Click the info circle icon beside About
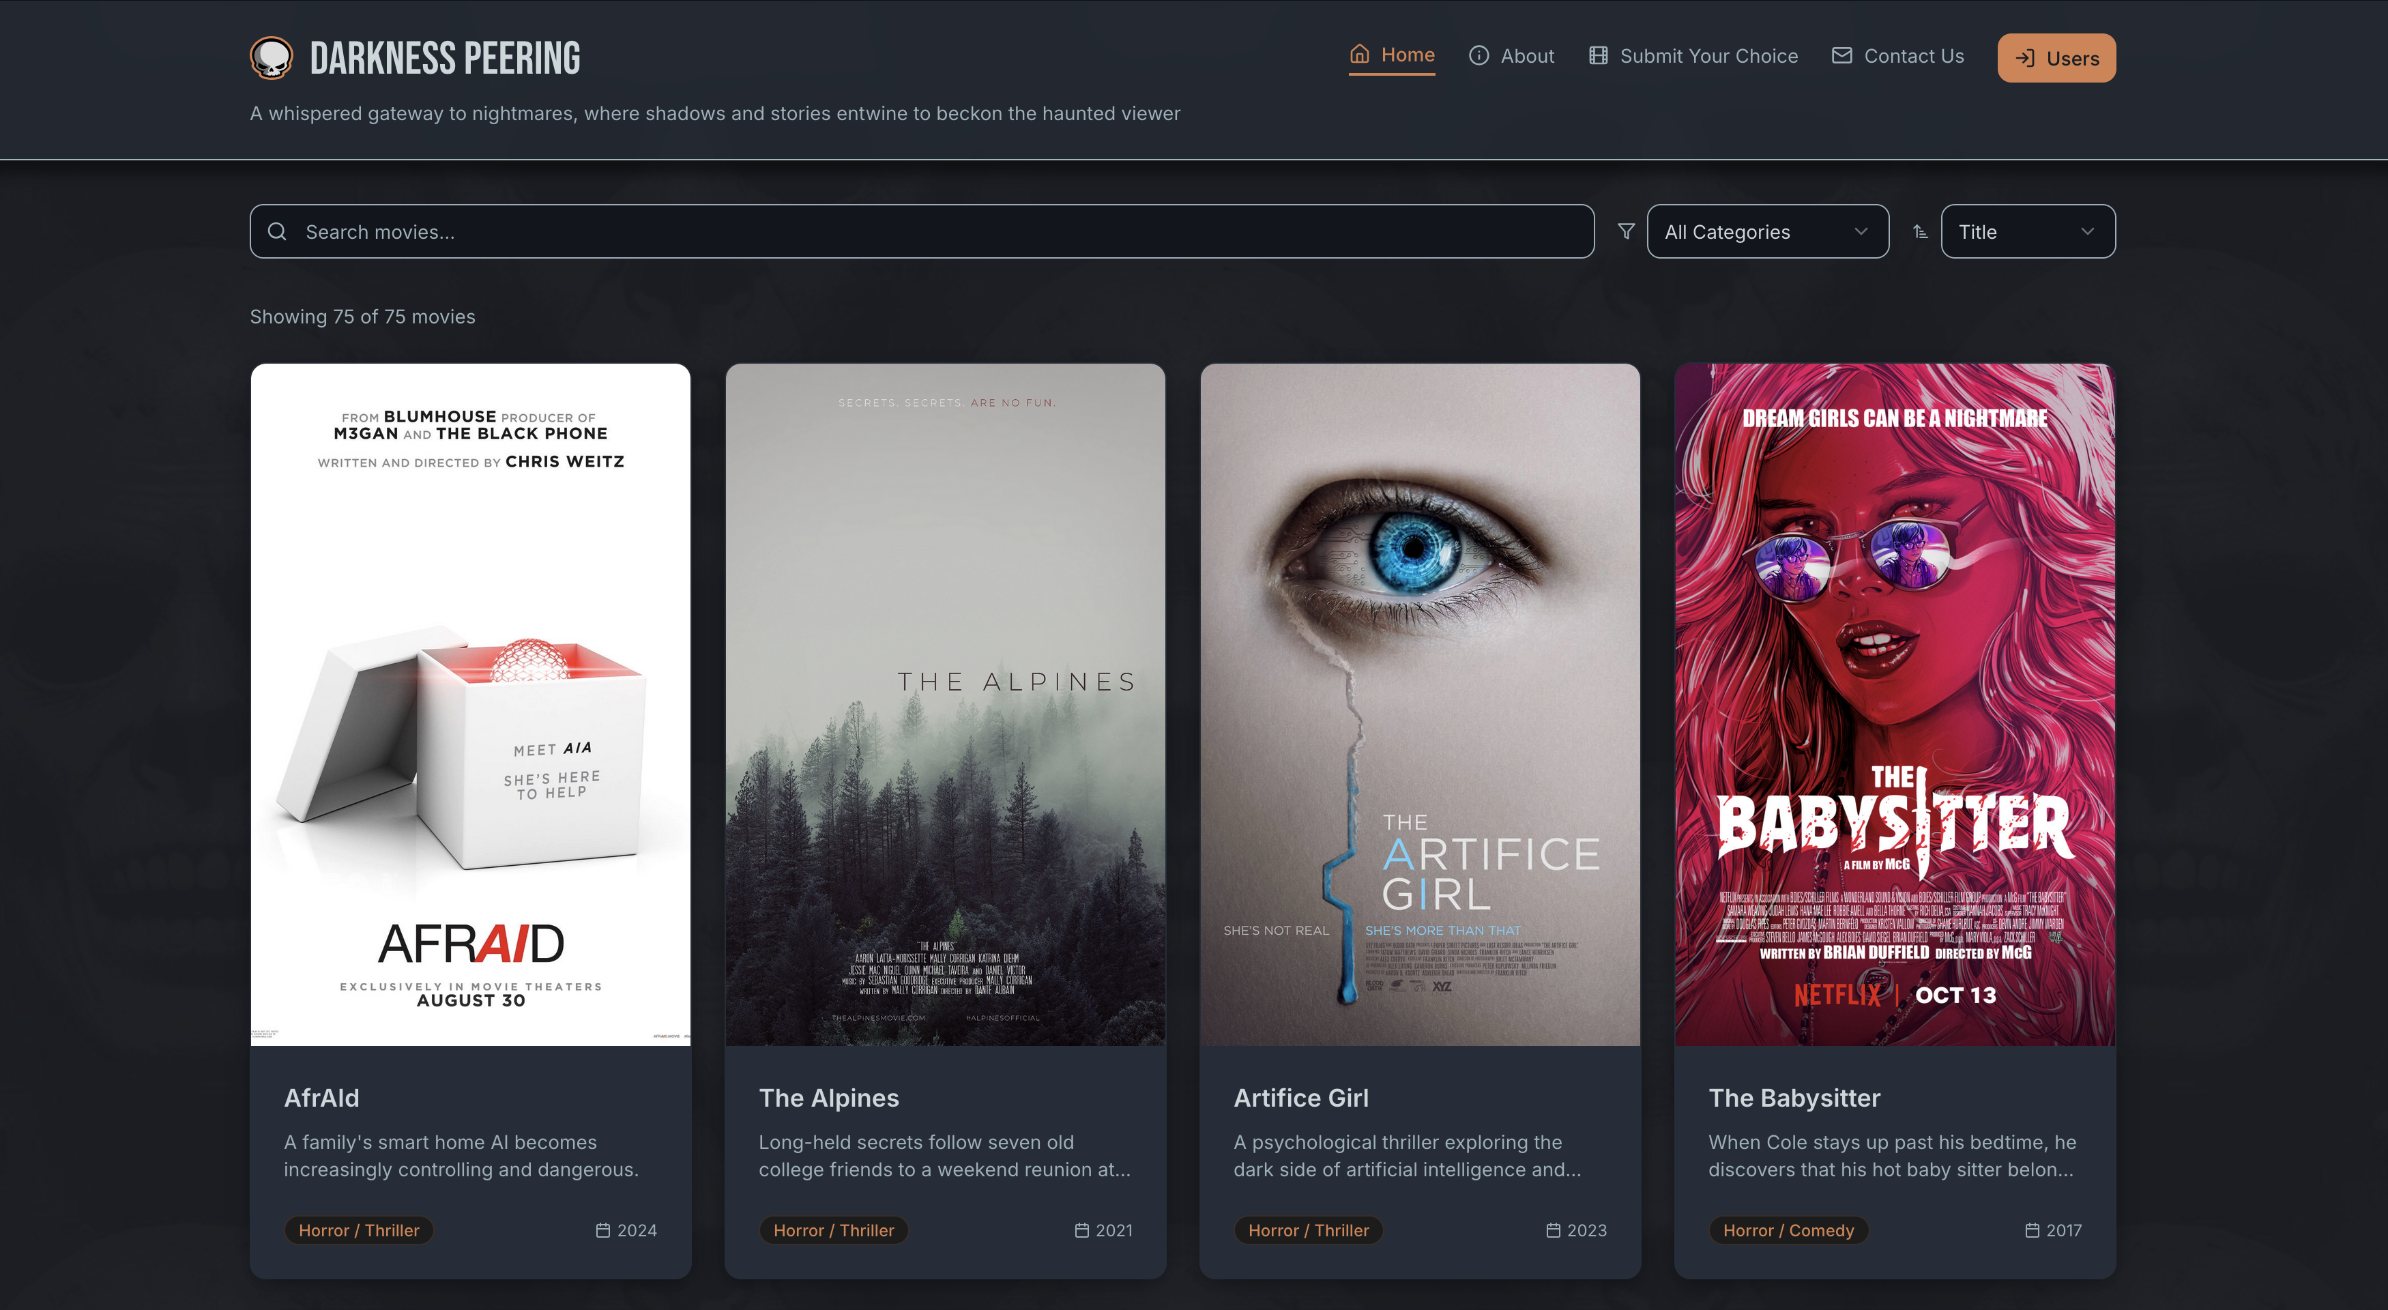Screen dimensions: 2388x1310 click(x=1479, y=56)
